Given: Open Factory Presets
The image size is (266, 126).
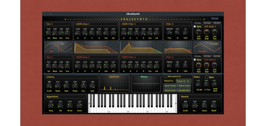Looking at the screenshot, I should pyautogui.click(x=170, y=90).
